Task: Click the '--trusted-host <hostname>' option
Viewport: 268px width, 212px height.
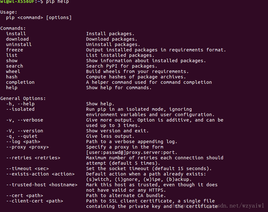Action: (42, 185)
